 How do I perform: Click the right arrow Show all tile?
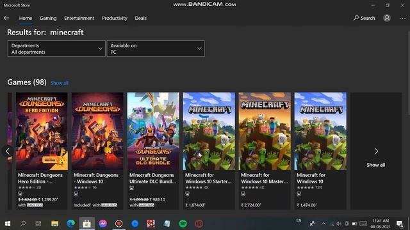[x=376, y=151]
